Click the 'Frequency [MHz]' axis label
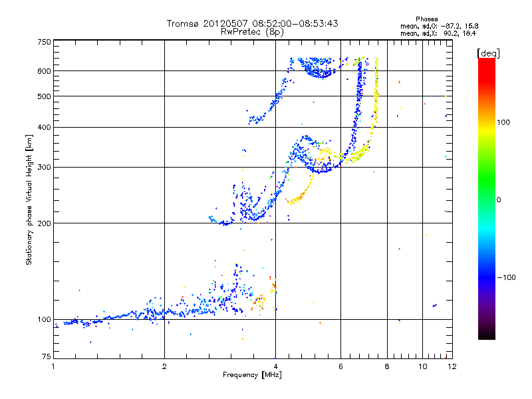 (x=252, y=375)
